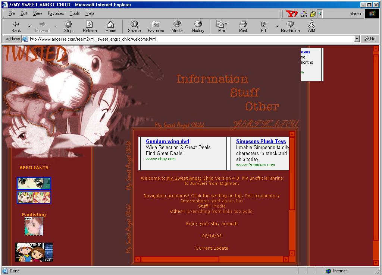382x275 pixels.
Task: Click the IE icon in the title bar
Action: [x=5, y=4]
